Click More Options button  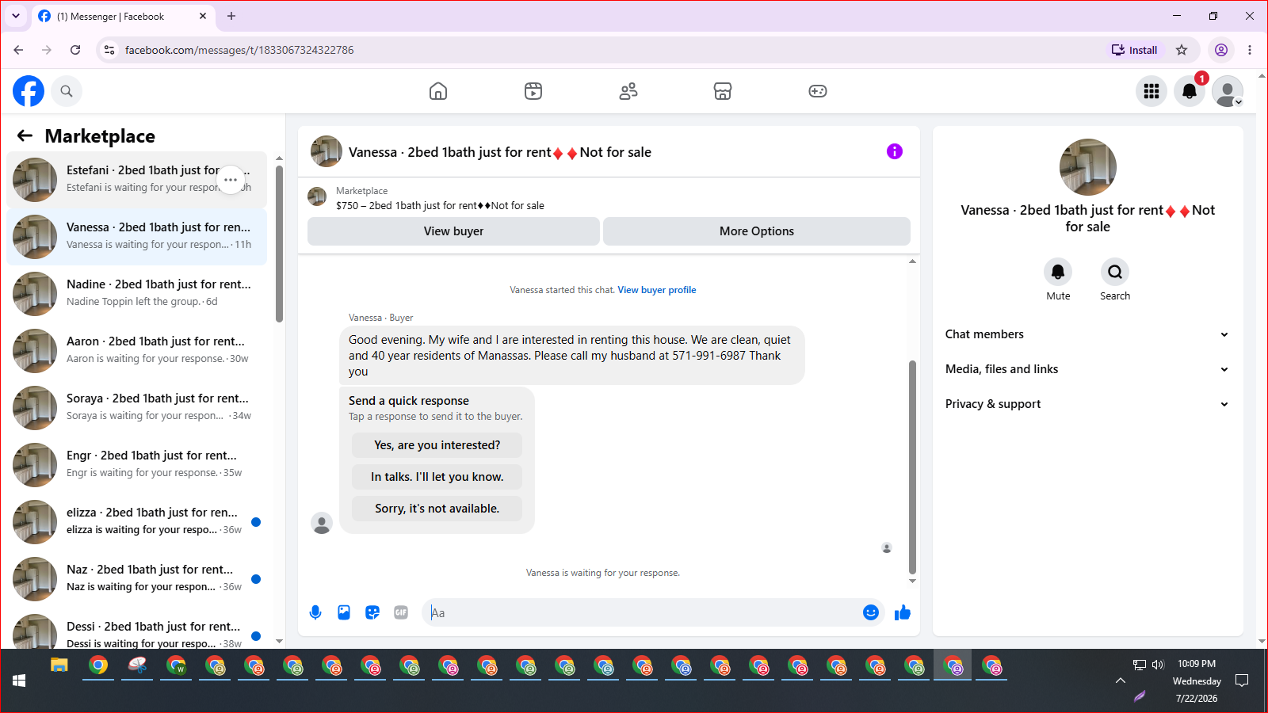tap(757, 231)
